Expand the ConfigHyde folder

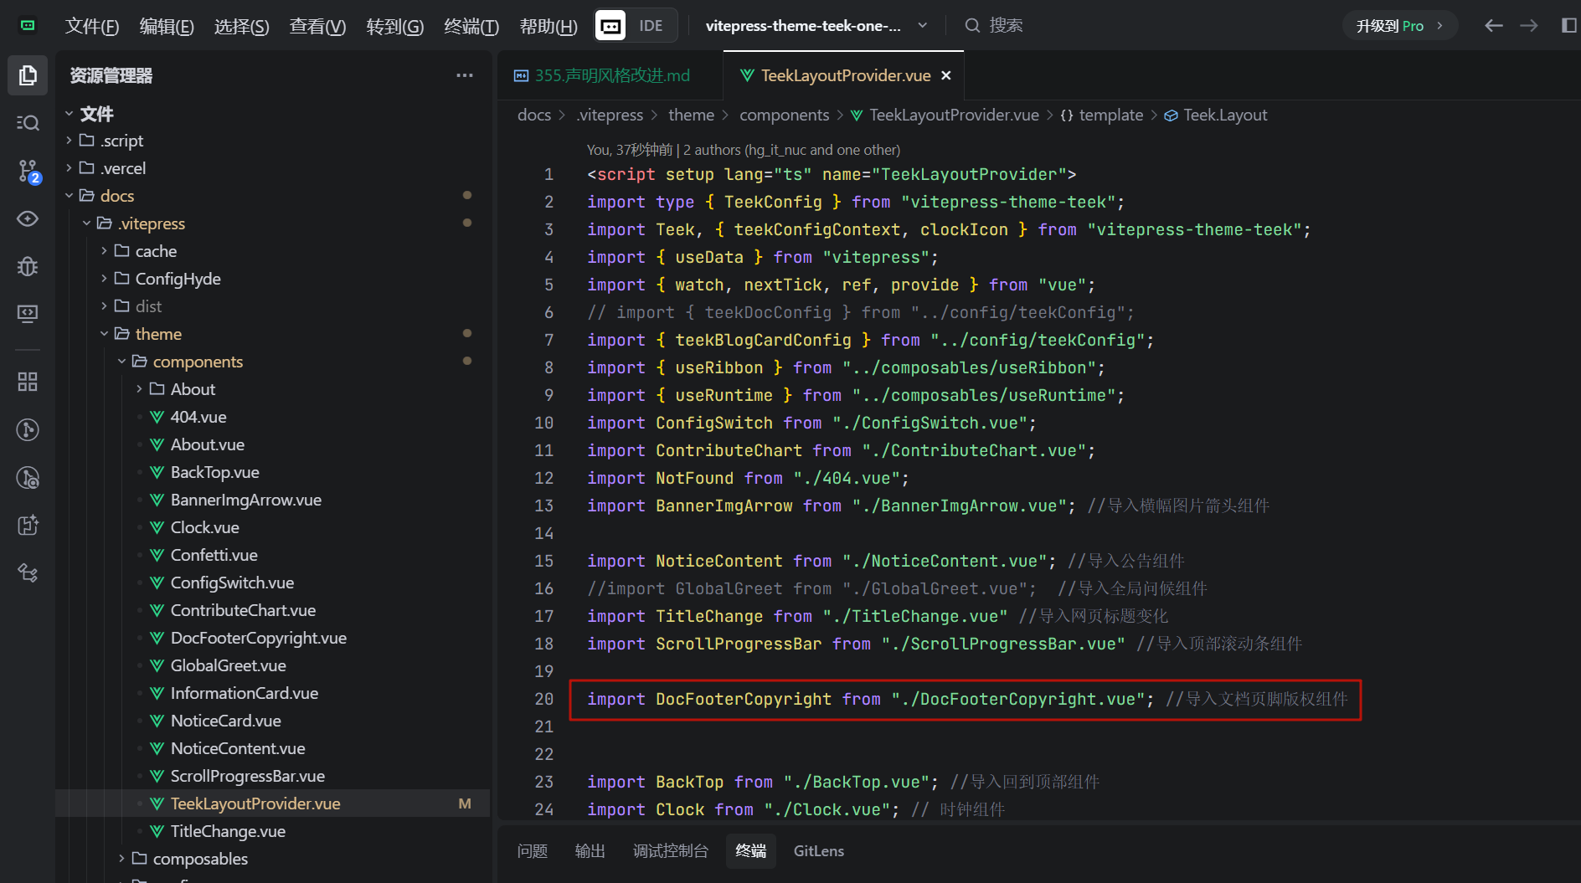[273, 279]
